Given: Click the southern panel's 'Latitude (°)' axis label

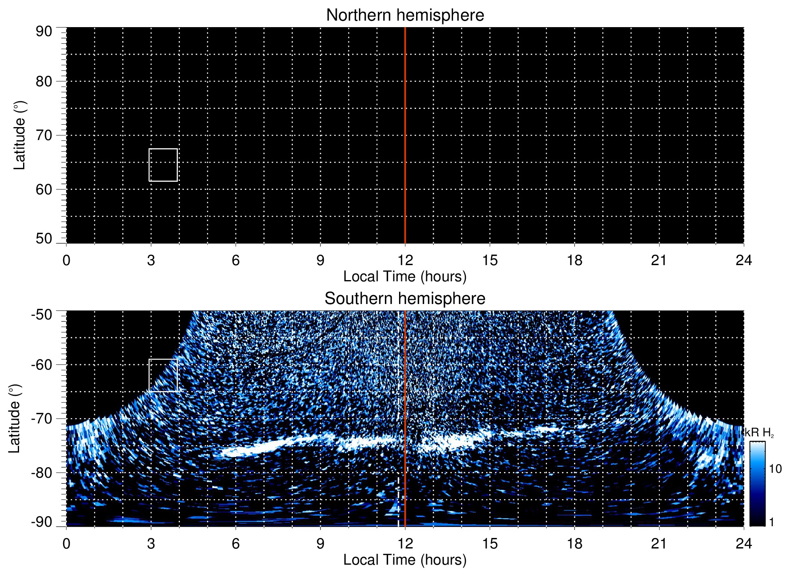Looking at the screenshot, I should pos(15,419).
